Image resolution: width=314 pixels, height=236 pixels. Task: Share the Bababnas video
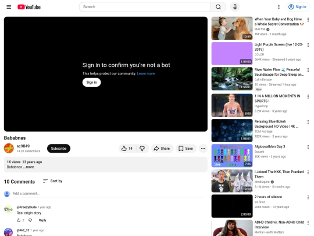tap(162, 149)
